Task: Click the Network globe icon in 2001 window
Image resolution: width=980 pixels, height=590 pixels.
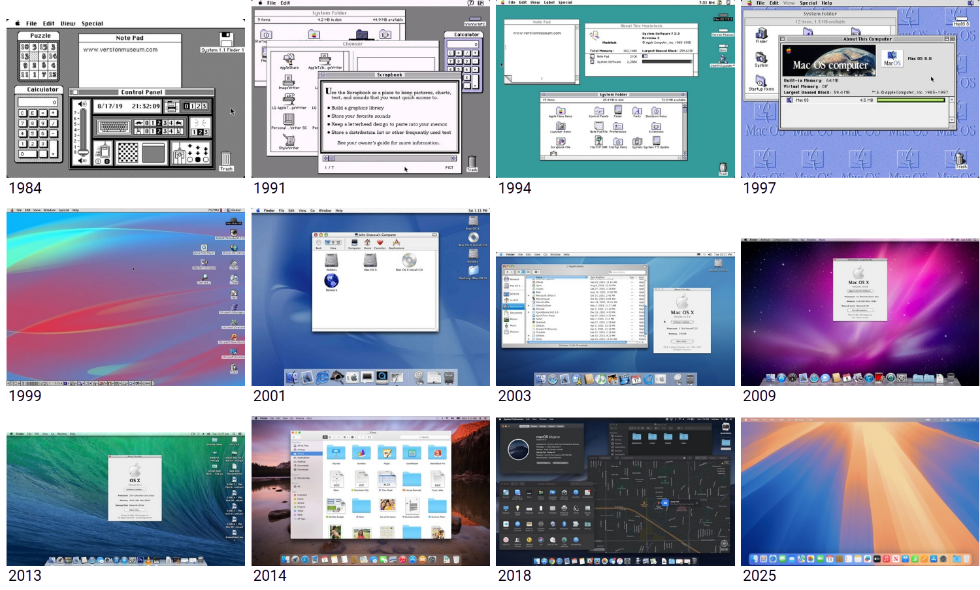Action: tap(331, 280)
